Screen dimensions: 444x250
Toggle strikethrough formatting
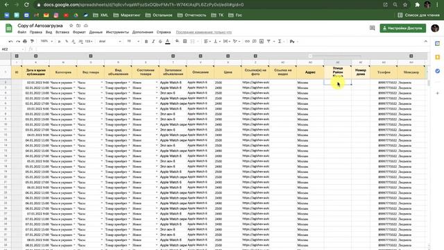click(160, 42)
